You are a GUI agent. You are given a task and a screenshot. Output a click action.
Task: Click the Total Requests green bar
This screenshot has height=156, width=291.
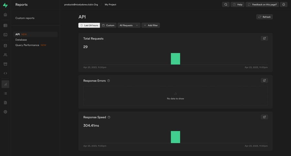(x=175, y=59)
